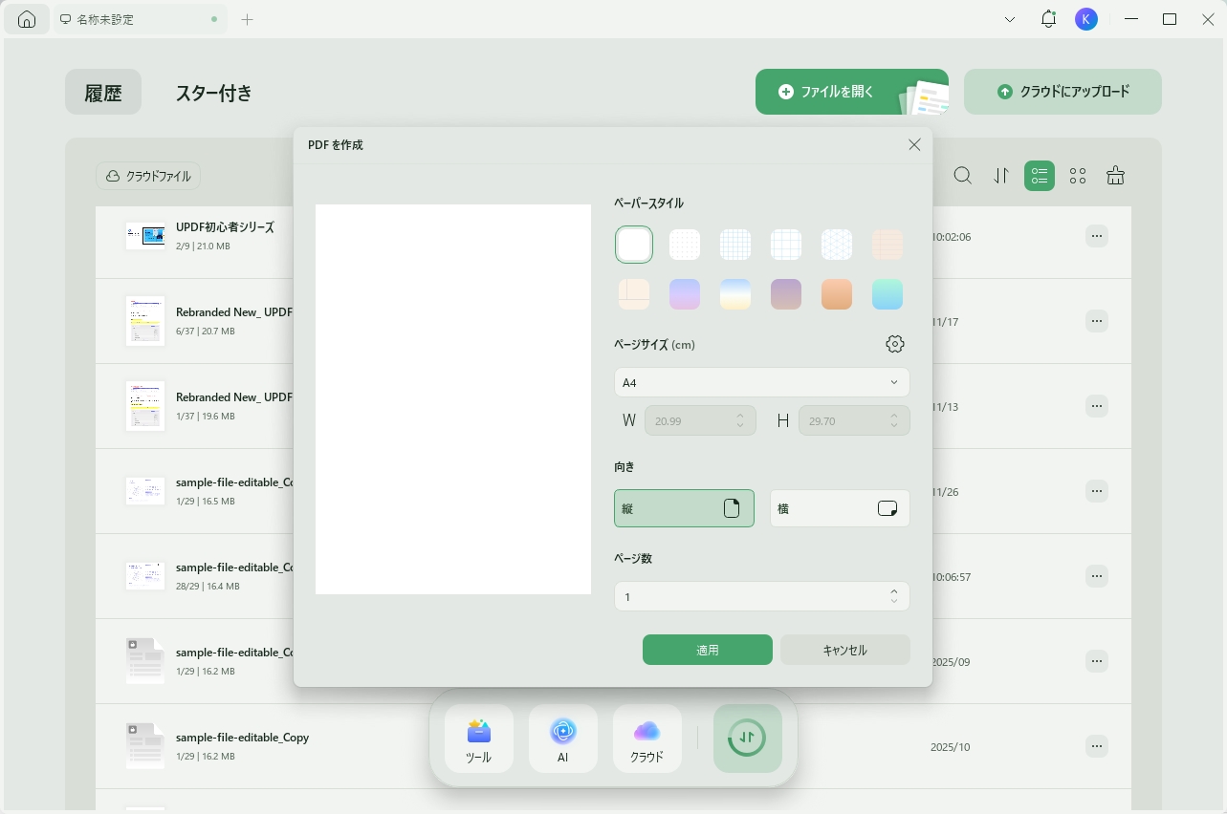Select the dotted paper style
1227x814 pixels.
685,245
